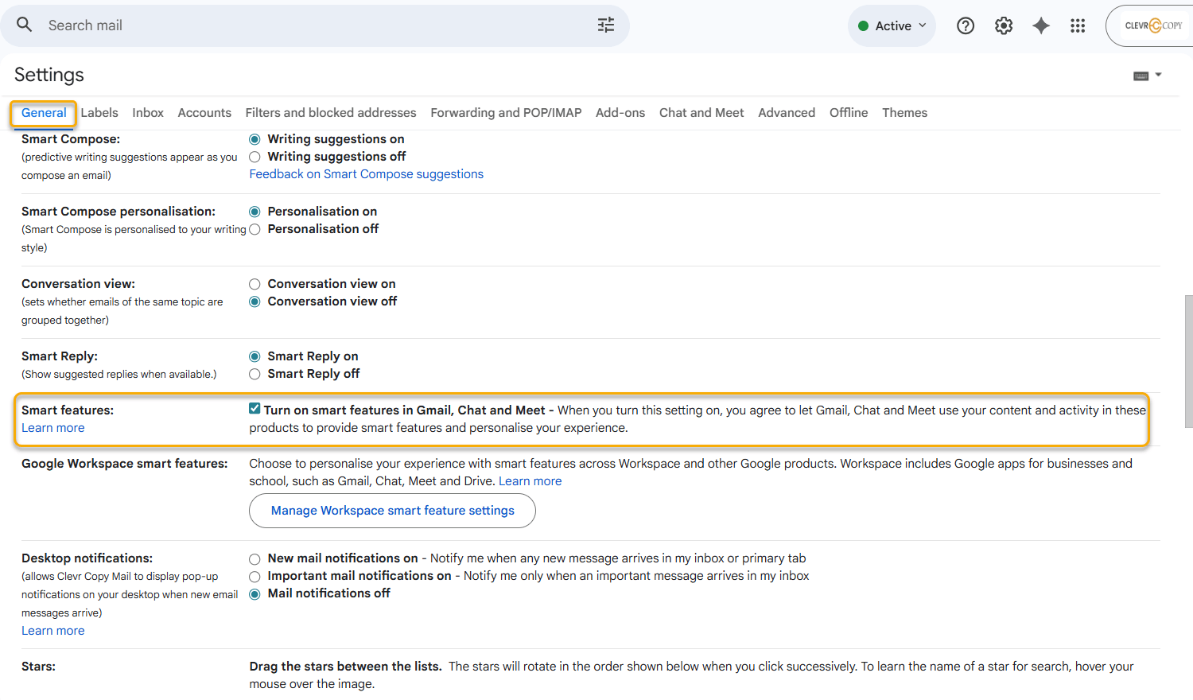Open the Google apps grid

click(x=1078, y=25)
